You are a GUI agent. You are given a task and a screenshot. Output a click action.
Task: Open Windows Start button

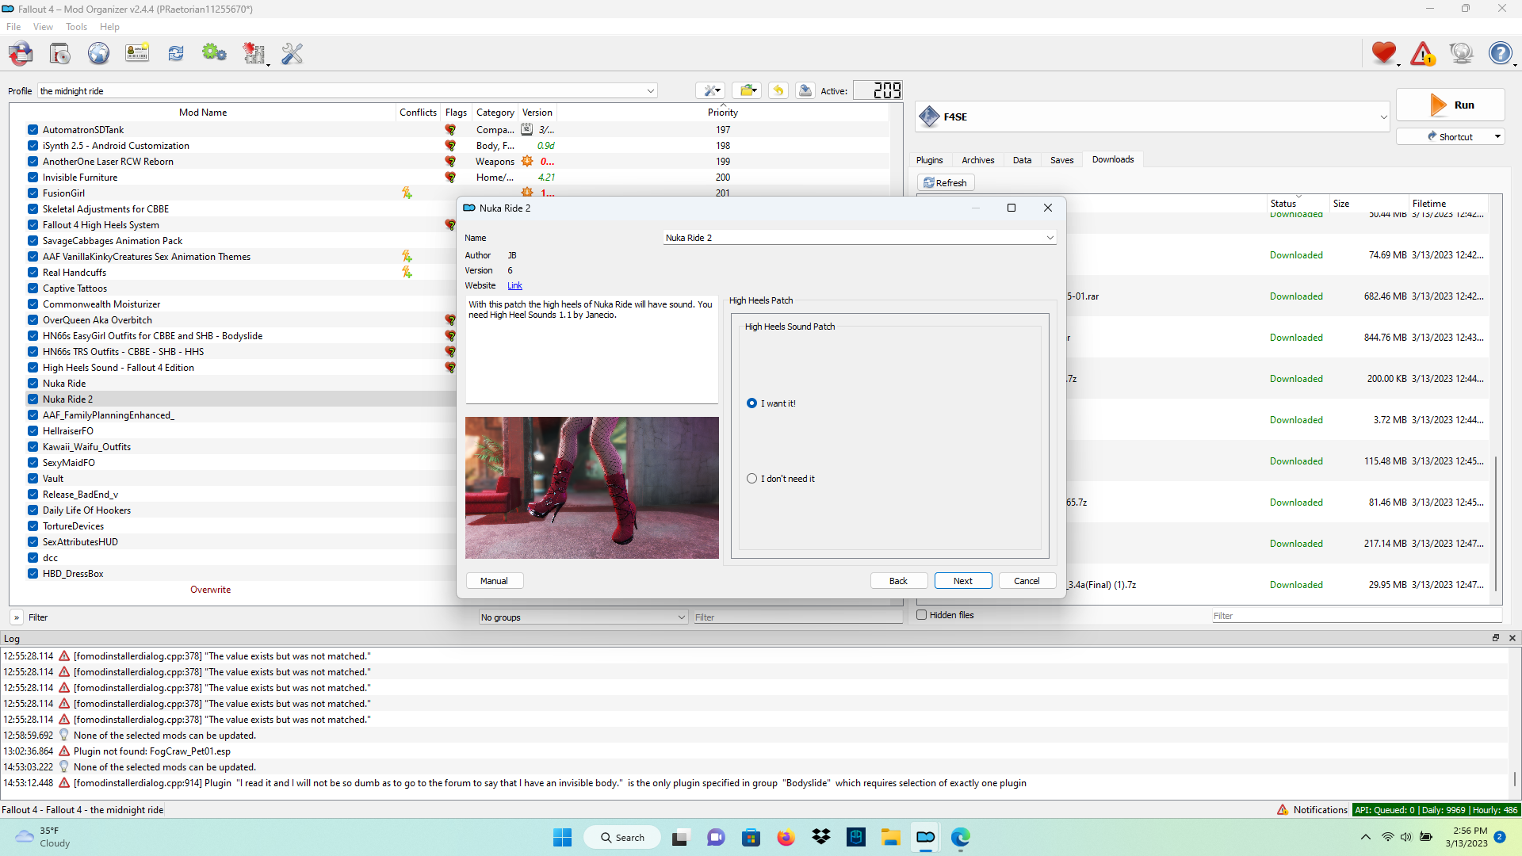click(x=562, y=838)
